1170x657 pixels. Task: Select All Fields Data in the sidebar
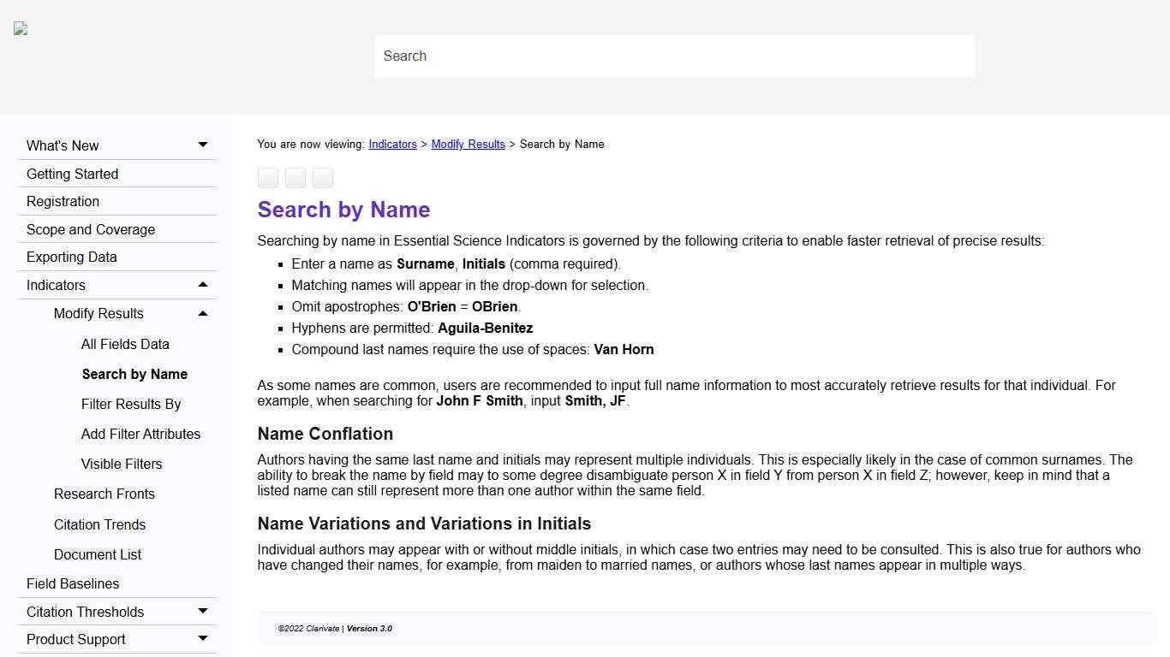(x=125, y=344)
